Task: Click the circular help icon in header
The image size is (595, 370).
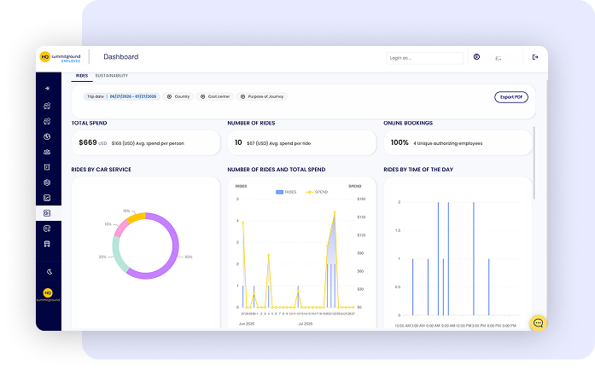Action: coord(476,57)
